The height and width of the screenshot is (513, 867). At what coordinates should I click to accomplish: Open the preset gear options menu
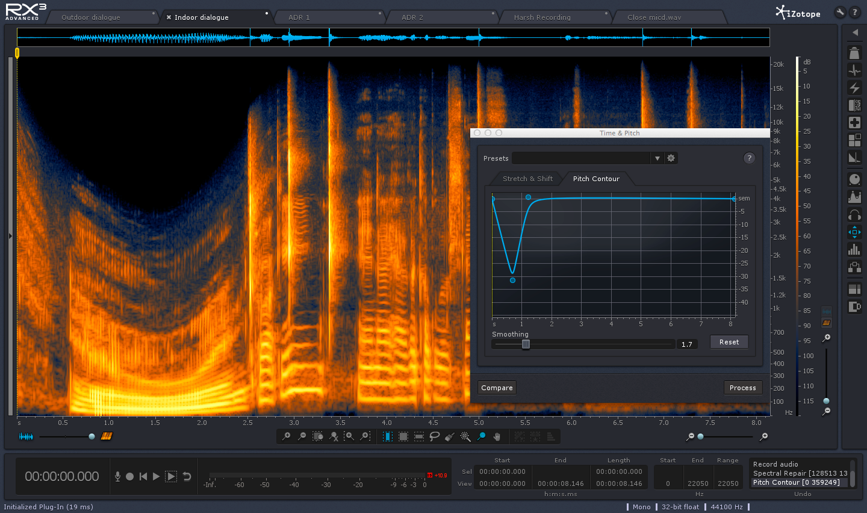(x=671, y=158)
